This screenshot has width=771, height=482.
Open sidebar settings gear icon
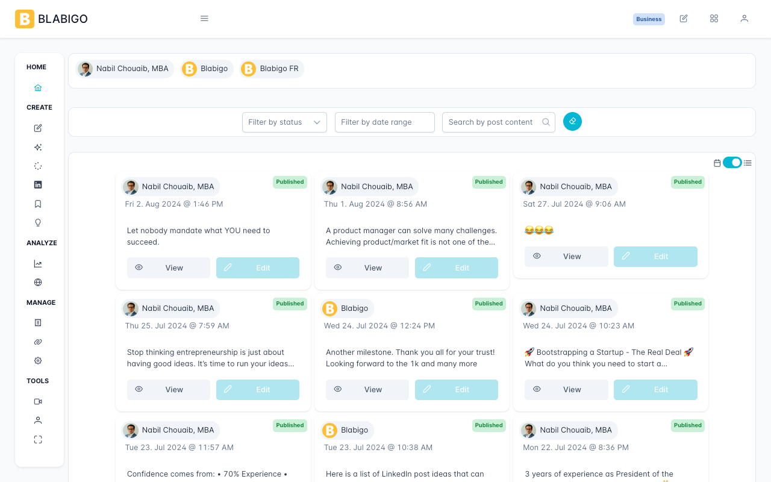[x=38, y=361]
